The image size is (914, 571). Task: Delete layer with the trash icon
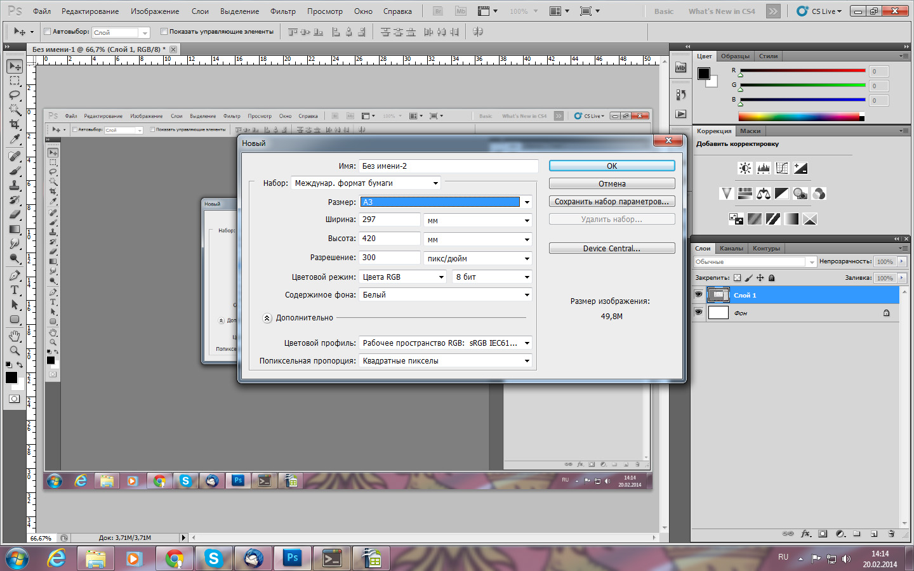891,534
